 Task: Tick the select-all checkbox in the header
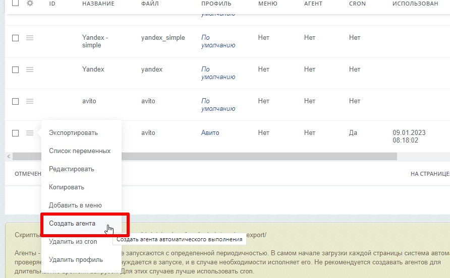(15, 4)
